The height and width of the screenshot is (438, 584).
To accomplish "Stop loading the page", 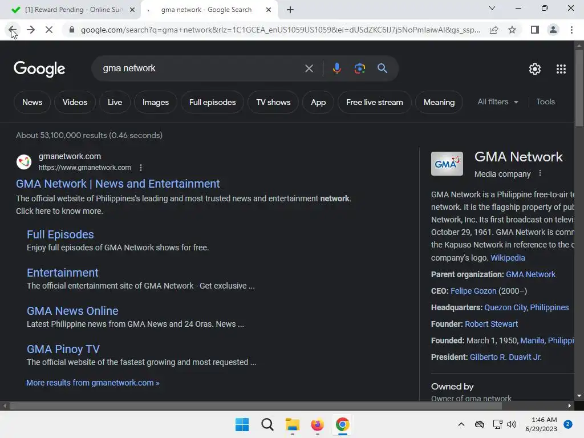I will click(49, 30).
